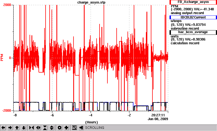This screenshot has width=217, height=131.
Task: Click the subroutine record text
Action: pyautogui.click(x=185, y=29)
